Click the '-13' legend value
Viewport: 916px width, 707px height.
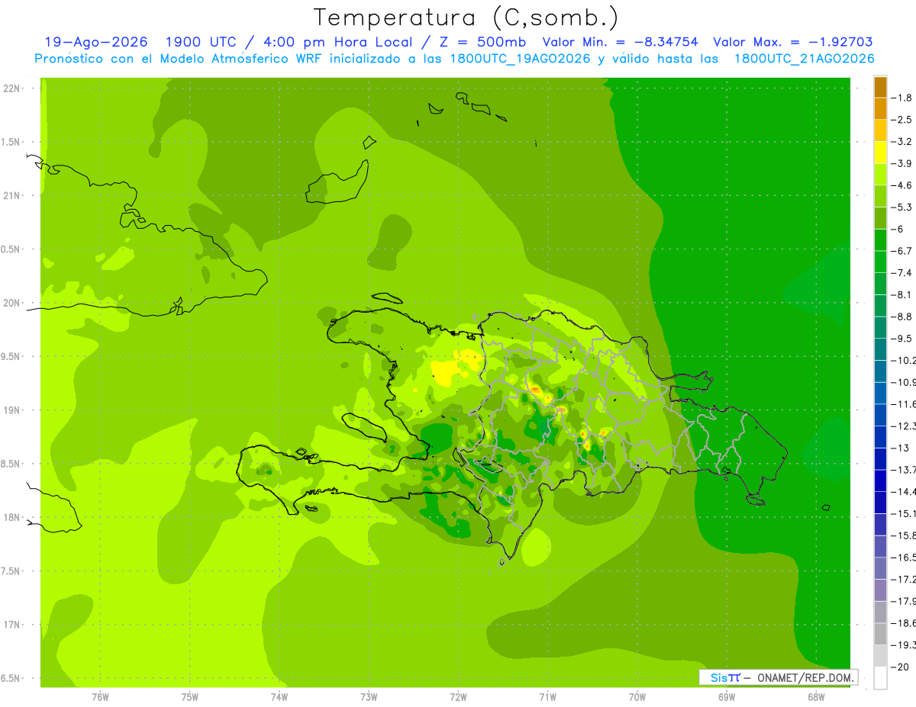[900, 448]
